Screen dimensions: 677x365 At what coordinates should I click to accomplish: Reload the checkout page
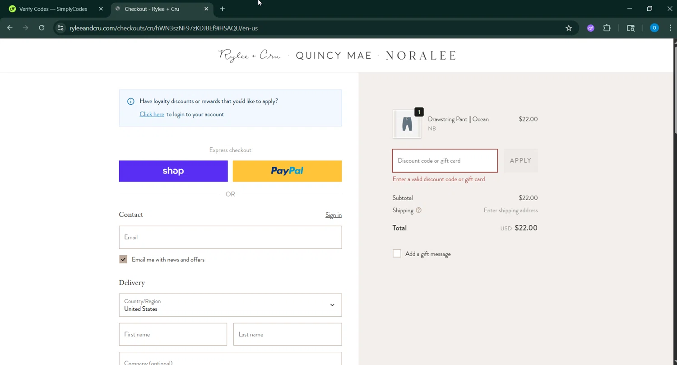click(x=42, y=28)
